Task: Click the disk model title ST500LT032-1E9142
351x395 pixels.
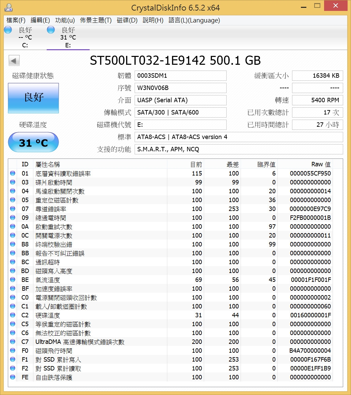Action: click(148, 60)
